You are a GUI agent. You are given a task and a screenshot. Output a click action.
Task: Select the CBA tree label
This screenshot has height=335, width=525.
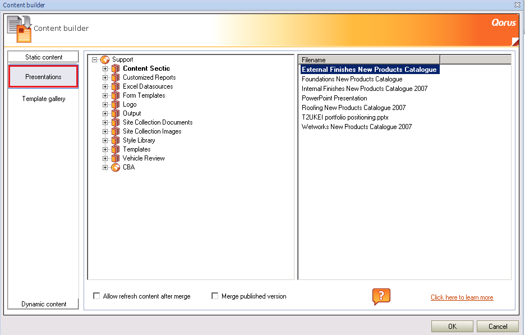tap(129, 167)
